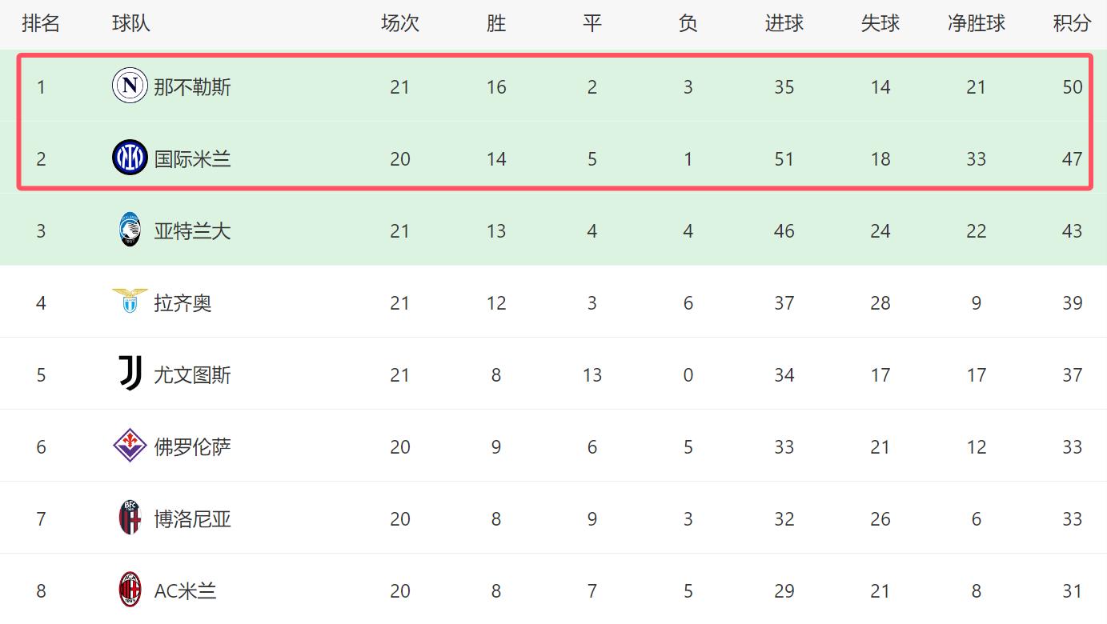Click the 尤文图斯 team name
Viewport: 1107px width, 624px height.
coord(192,375)
